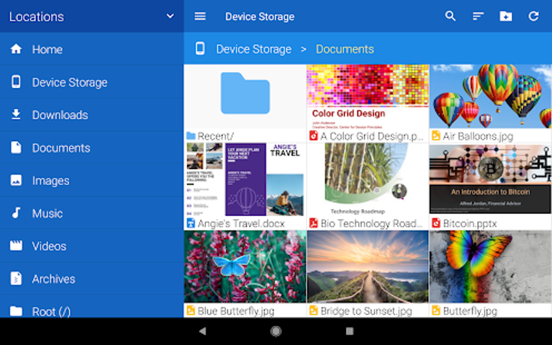Refresh the file list

point(534,16)
